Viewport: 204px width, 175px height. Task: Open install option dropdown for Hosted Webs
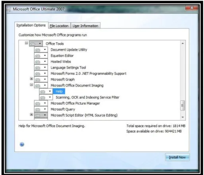tap(41, 61)
